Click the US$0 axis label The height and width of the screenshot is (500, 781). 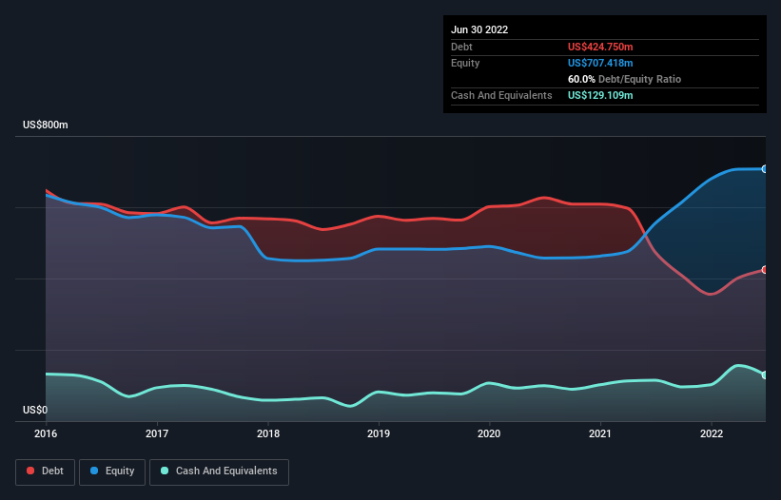(x=35, y=410)
